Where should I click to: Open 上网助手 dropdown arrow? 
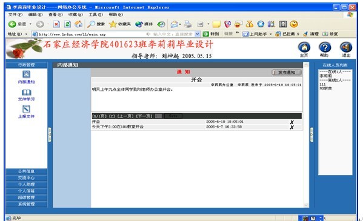point(270,34)
